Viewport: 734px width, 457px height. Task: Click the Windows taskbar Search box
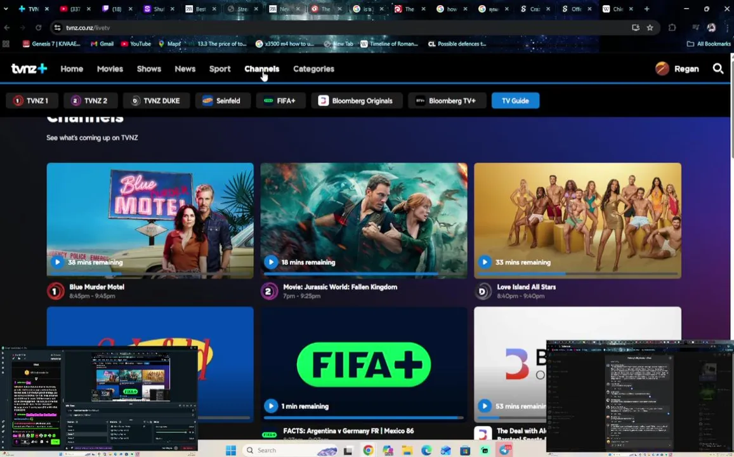pyautogui.click(x=290, y=450)
